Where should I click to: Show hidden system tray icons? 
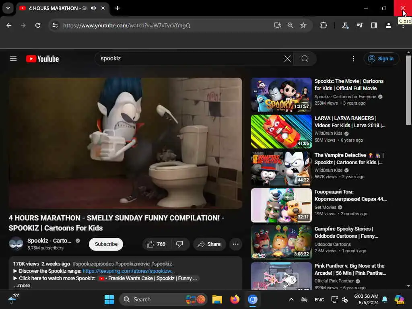coord(291,299)
